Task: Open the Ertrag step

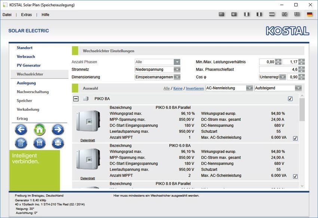Action: click(22, 119)
